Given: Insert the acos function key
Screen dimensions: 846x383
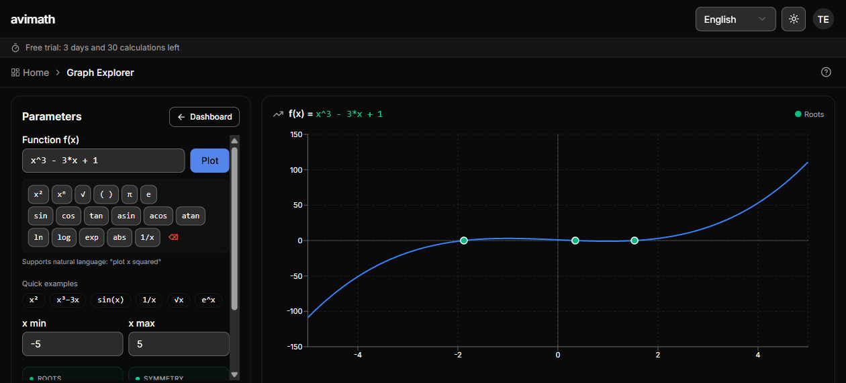Looking at the screenshot, I should tap(158, 216).
